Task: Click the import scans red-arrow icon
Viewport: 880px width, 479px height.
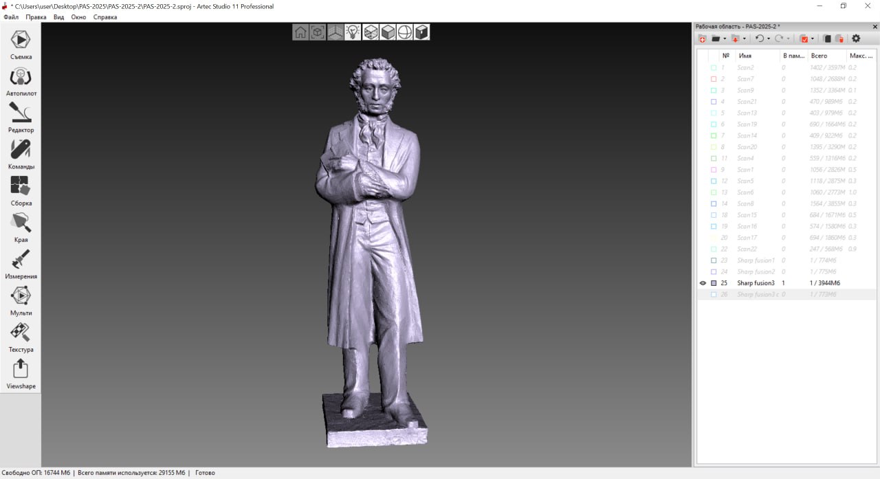Action: point(735,39)
